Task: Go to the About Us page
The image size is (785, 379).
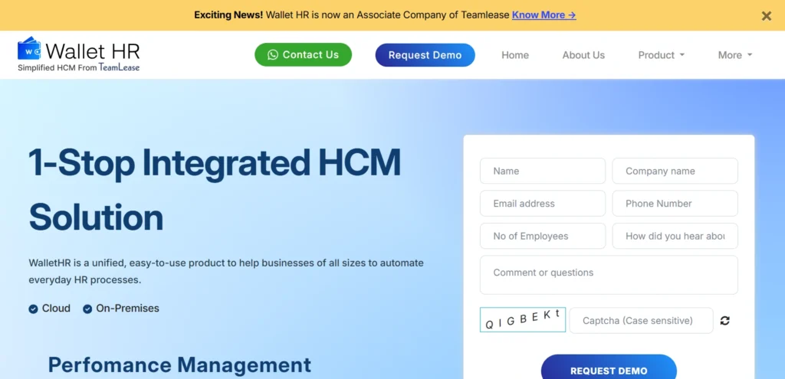Action: (x=583, y=55)
